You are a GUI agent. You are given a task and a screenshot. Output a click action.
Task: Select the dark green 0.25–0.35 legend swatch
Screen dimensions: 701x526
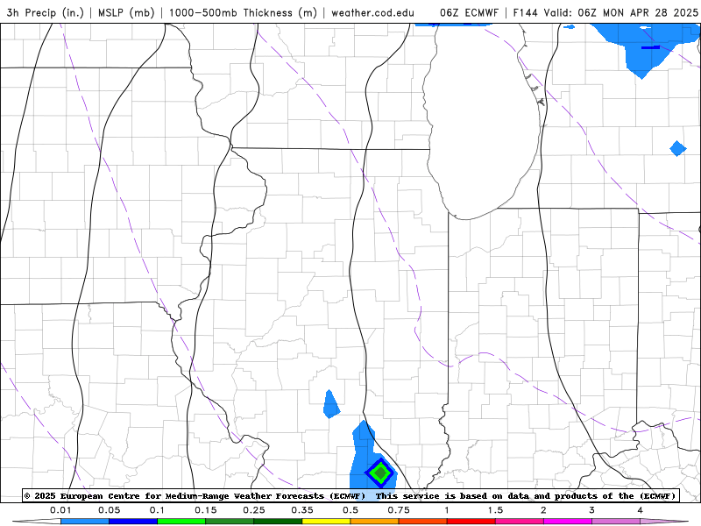(278, 522)
